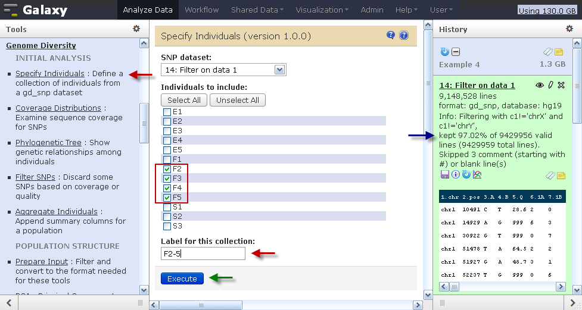The image size is (582, 310).
Task: Check the E1 individual checkbox
Action: pyautogui.click(x=167, y=112)
